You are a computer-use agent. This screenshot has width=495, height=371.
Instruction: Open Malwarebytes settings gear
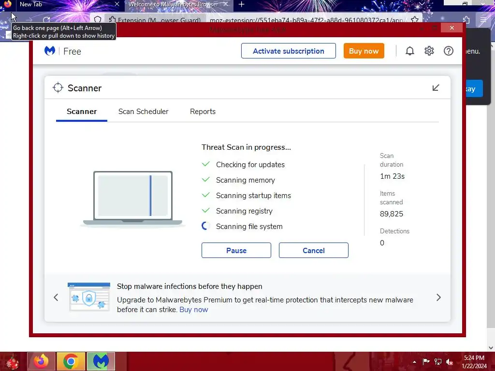pyautogui.click(x=429, y=51)
